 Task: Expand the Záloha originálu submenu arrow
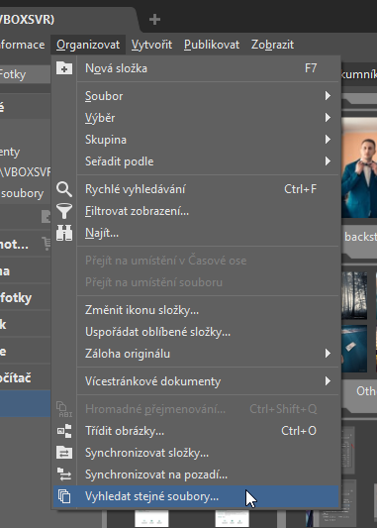coord(328,354)
